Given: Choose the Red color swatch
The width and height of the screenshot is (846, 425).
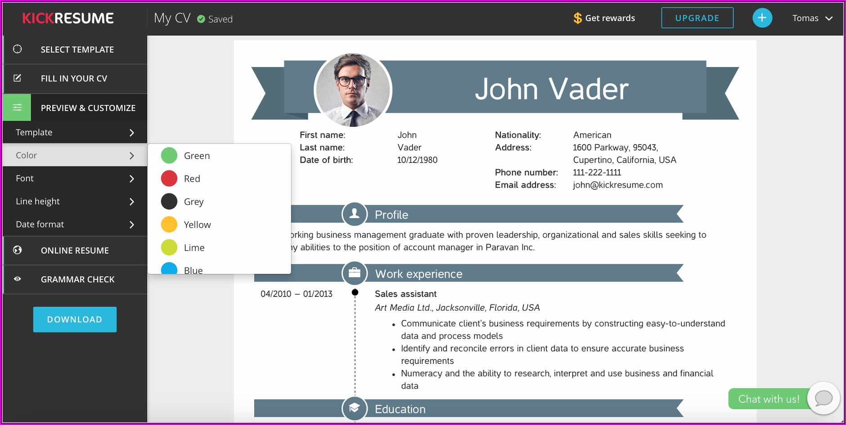Looking at the screenshot, I should click(x=169, y=179).
